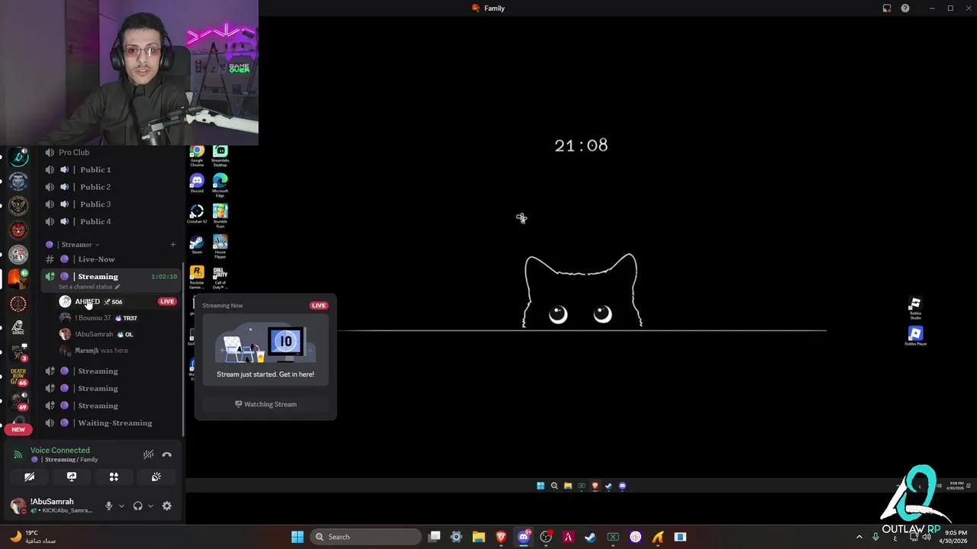Open the stream preview thumbnail
Screen dimensions: 977x549
pos(266,352)
